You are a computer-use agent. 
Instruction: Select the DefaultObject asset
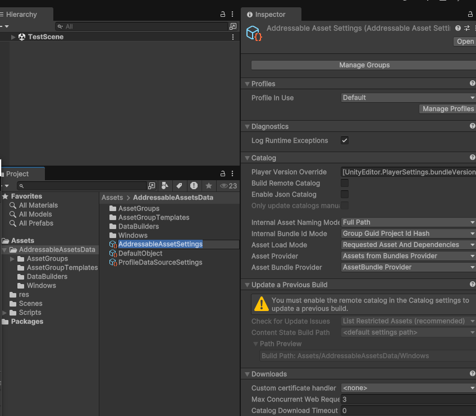pyautogui.click(x=140, y=253)
